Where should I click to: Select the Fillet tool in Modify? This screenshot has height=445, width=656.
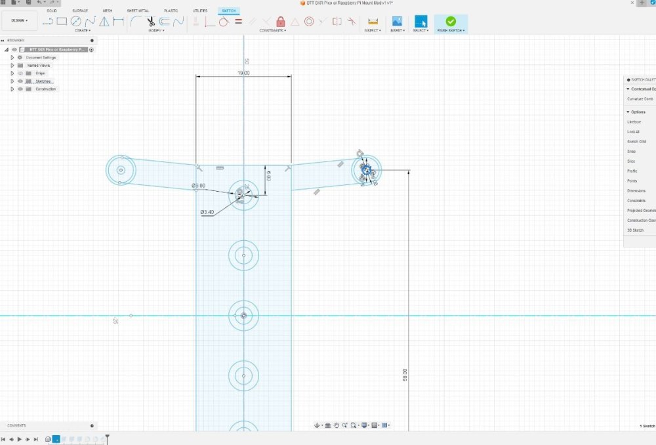click(136, 21)
